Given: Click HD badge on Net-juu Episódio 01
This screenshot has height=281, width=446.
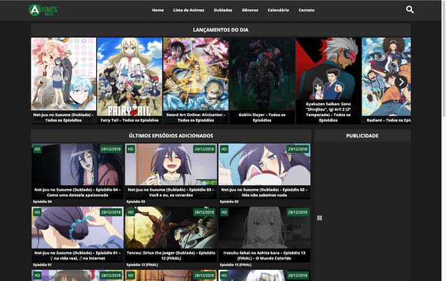Looking at the screenshot, I should [37, 212].
